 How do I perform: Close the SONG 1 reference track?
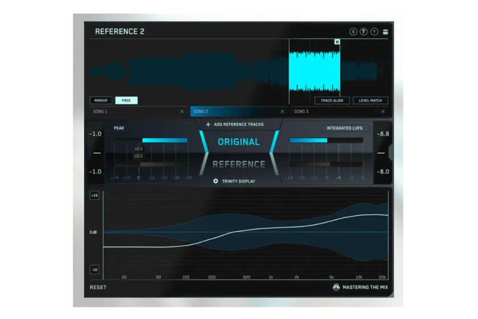tap(182, 112)
